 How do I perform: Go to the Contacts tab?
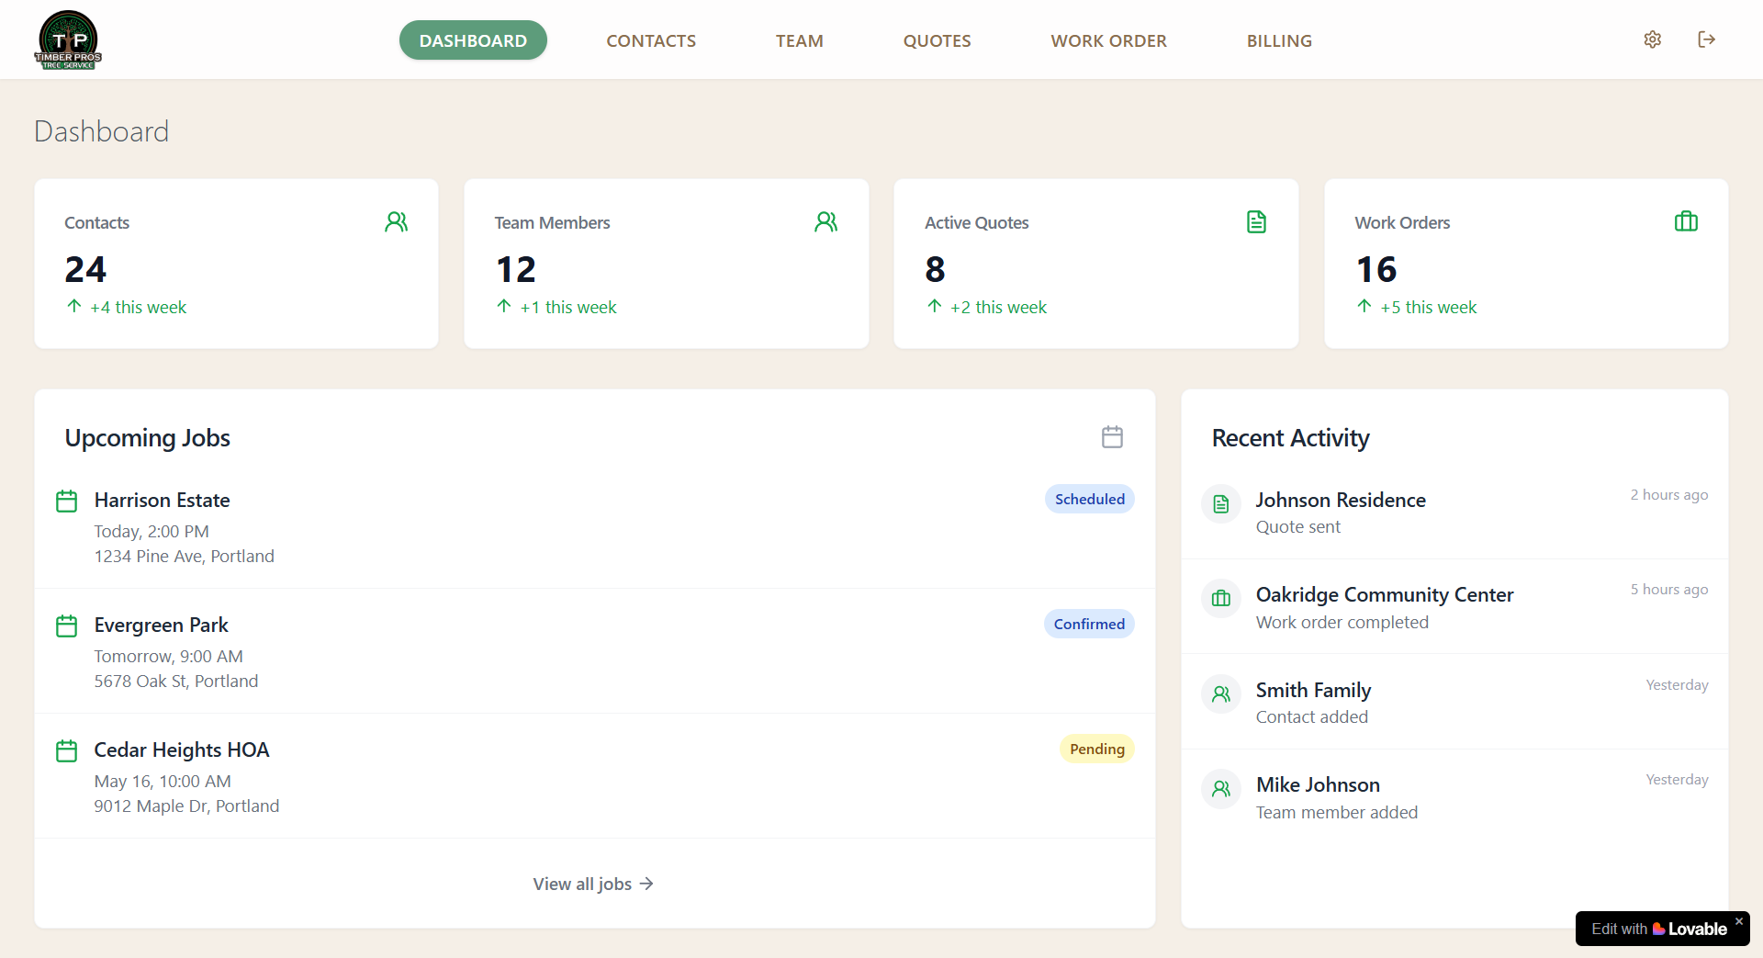651,40
